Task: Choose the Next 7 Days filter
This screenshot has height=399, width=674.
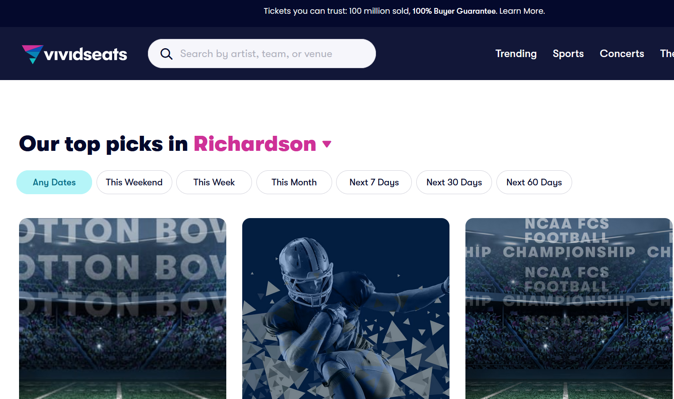Action: 374,182
